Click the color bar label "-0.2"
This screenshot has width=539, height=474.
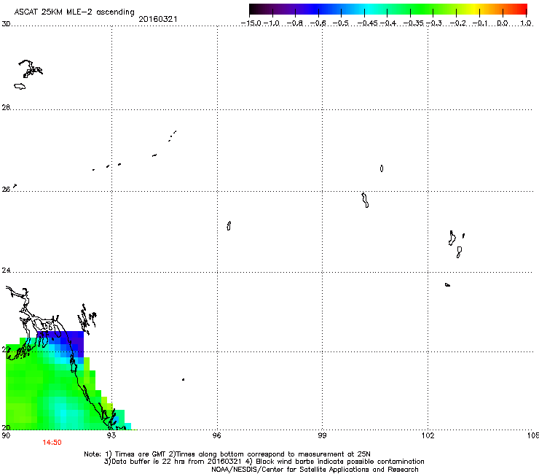tap(458, 23)
